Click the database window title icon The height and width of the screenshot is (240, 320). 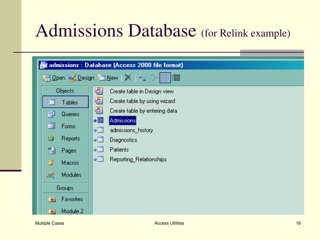[x=44, y=65]
